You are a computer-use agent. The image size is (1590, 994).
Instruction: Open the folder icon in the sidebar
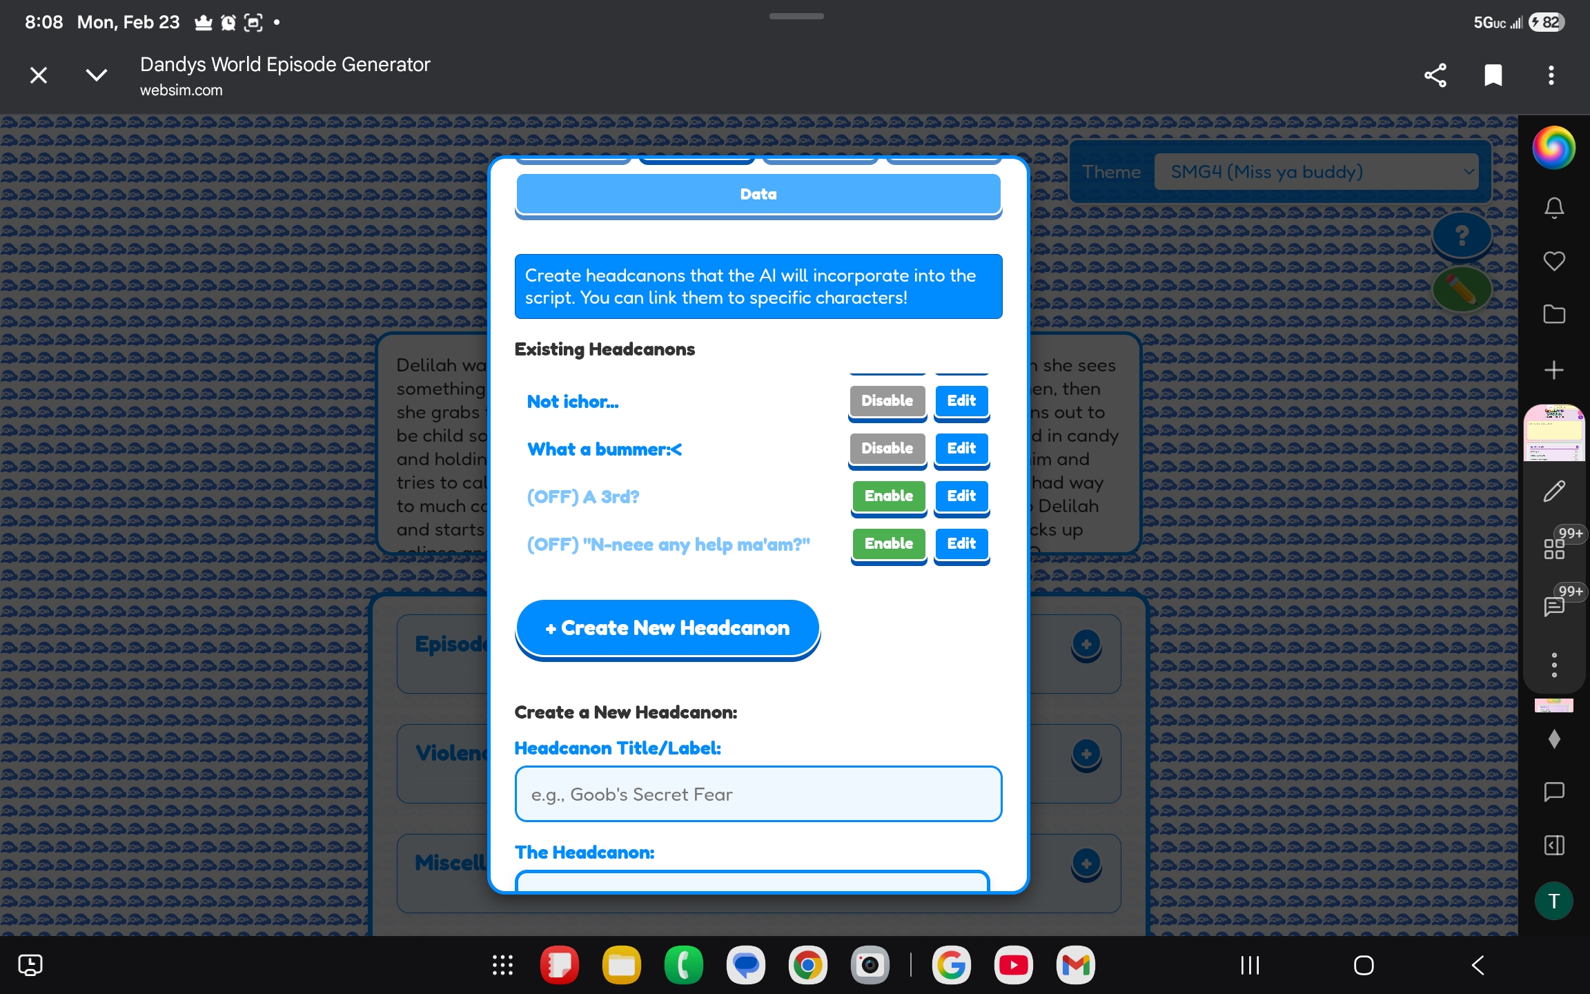coord(1553,315)
